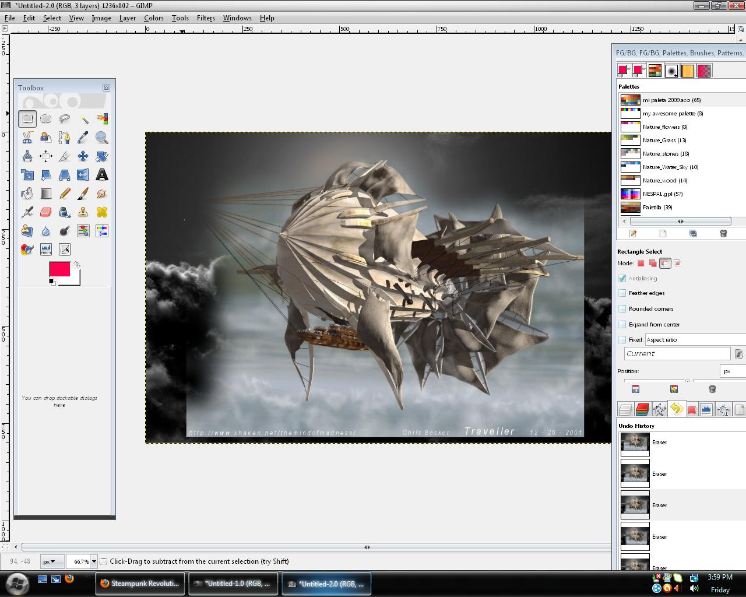746x597 pixels.
Task: Select the Move tool
Action: (83, 156)
